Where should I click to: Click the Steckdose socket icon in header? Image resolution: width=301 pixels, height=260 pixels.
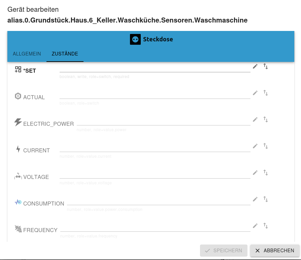point(135,39)
